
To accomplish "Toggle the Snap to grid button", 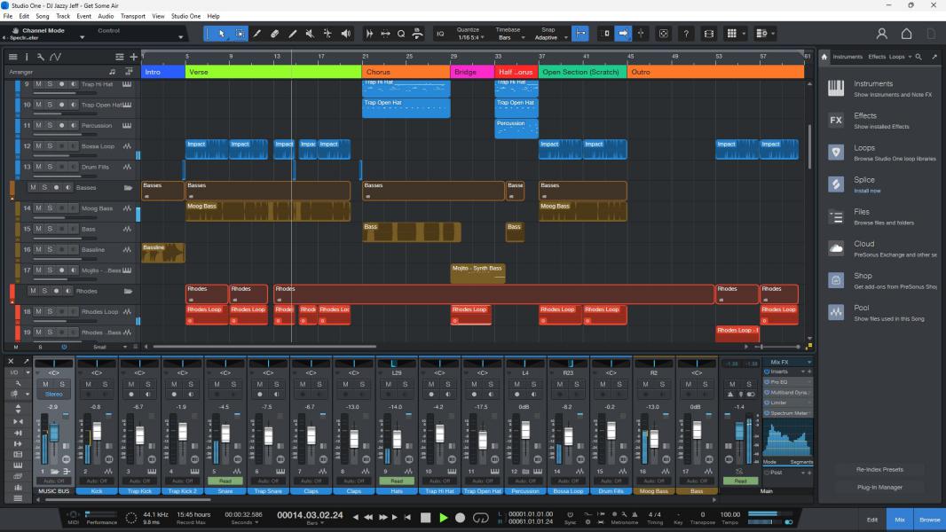I will (x=581, y=34).
